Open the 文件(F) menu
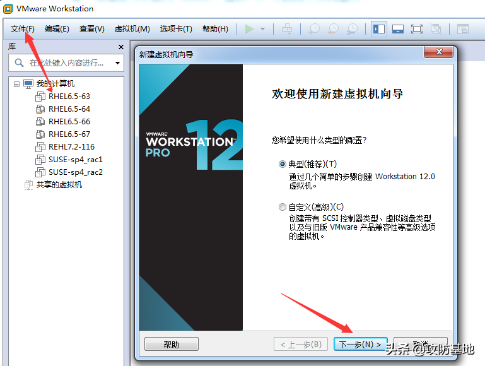 (x=23, y=29)
